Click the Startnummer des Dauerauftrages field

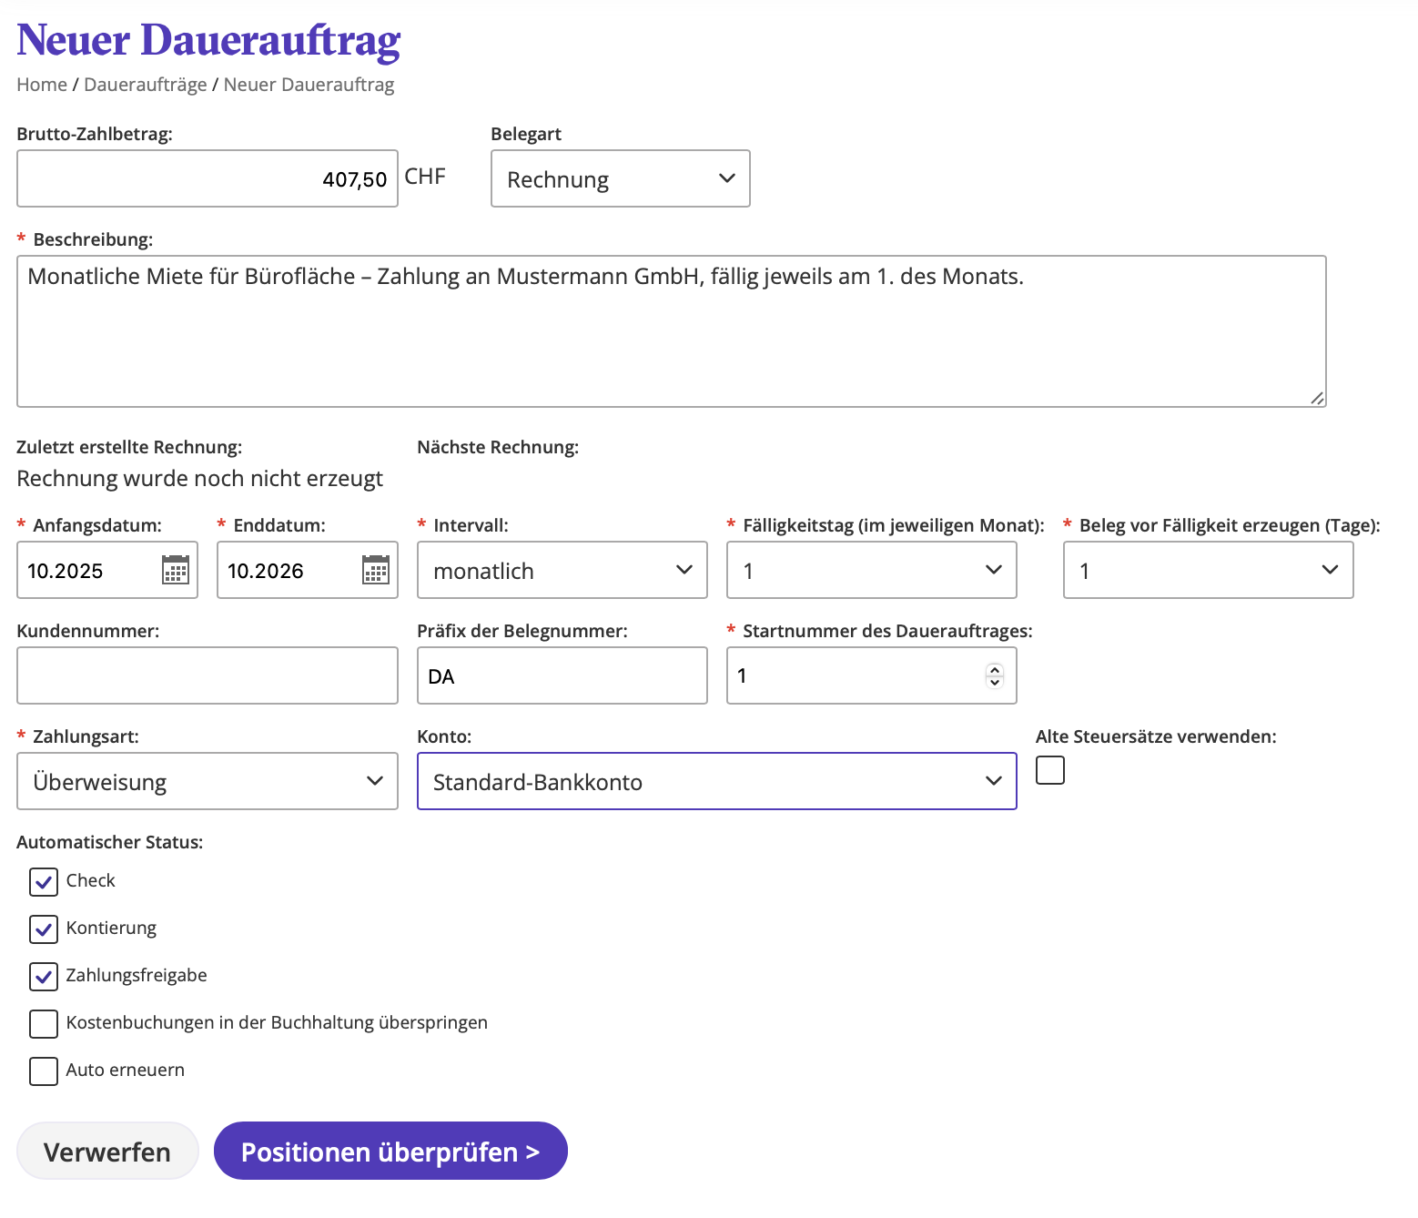872,675
